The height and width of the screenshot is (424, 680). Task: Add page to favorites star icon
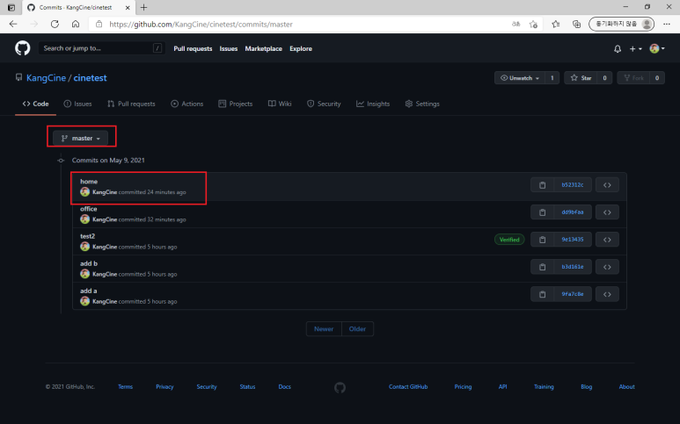pos(533,25)
